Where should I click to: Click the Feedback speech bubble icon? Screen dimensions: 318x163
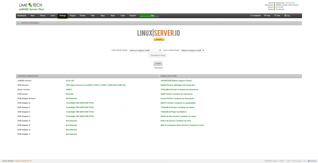pyautogui.click(x=251, y=16)
